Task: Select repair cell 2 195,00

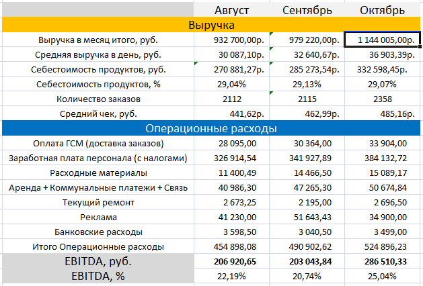Action: [x=307, y=202]
